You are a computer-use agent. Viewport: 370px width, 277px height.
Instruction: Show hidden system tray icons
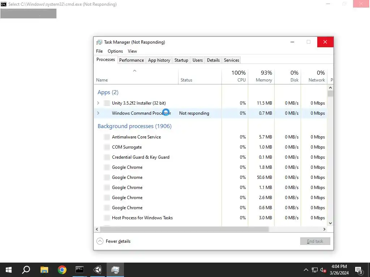click(306, 270)
